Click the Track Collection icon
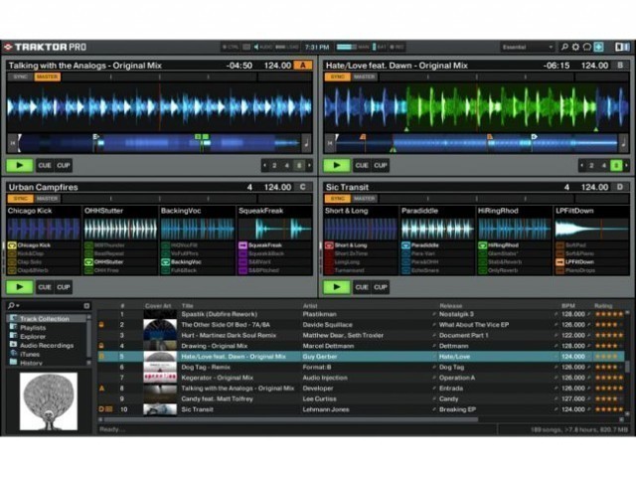The image size is (636, 477). click(13, 318)
